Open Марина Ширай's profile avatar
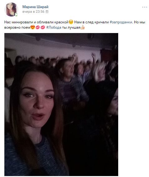Screen dimensions: 149x177 coord(11,9)
